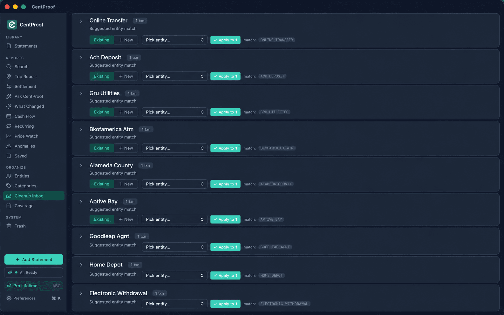Click the What Changed sparkle icon
The width and height of the screenshot is (504, 315).
pos(9,106)
